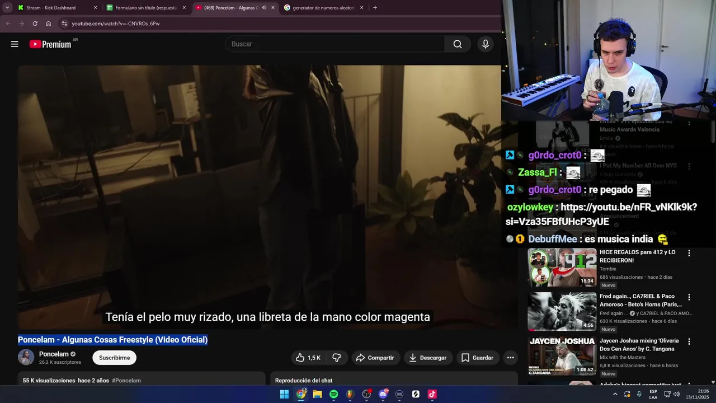The image size is (716, 403).
Task: Open Jaycen Joshua mixing Oliveria video title
Action: click(639, 345)
